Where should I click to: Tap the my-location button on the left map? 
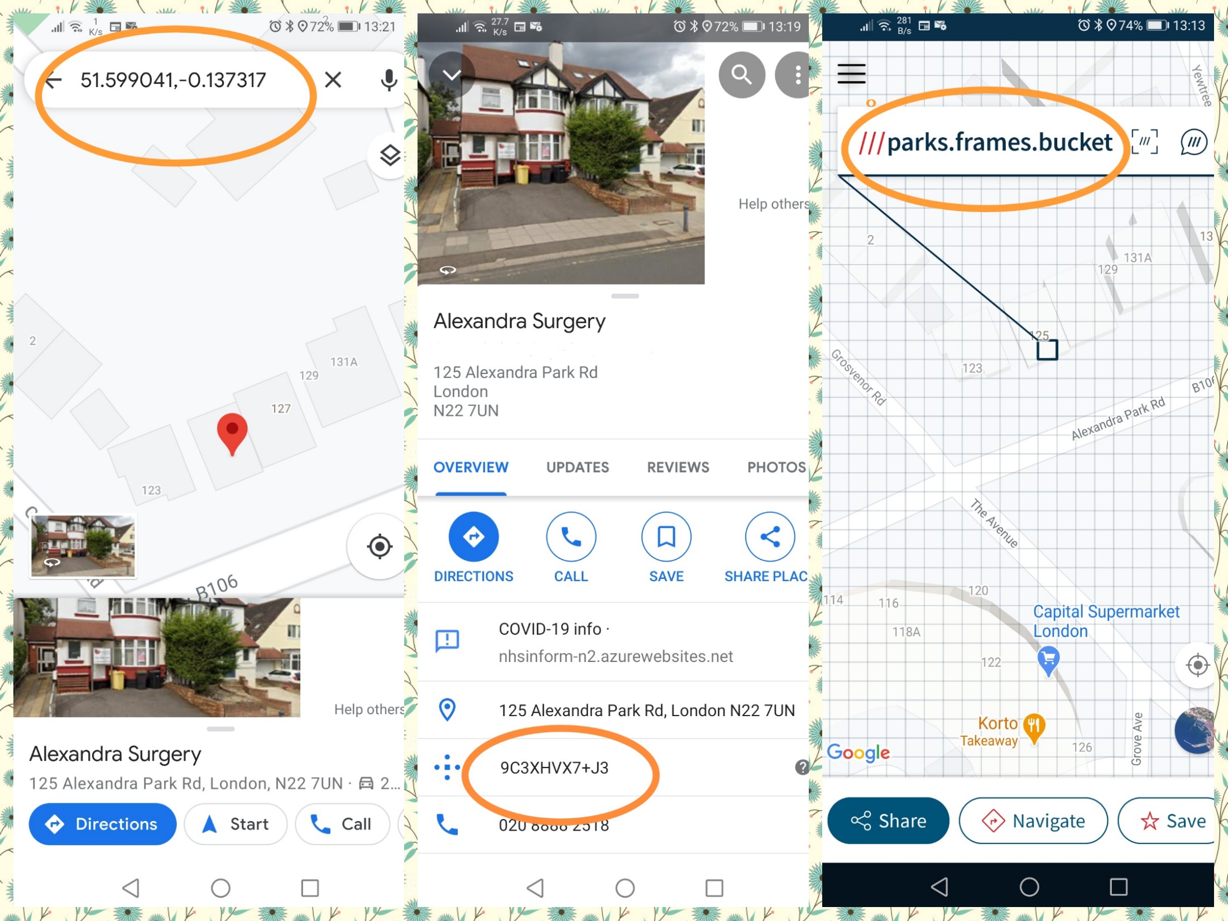(x=380, y=546)
